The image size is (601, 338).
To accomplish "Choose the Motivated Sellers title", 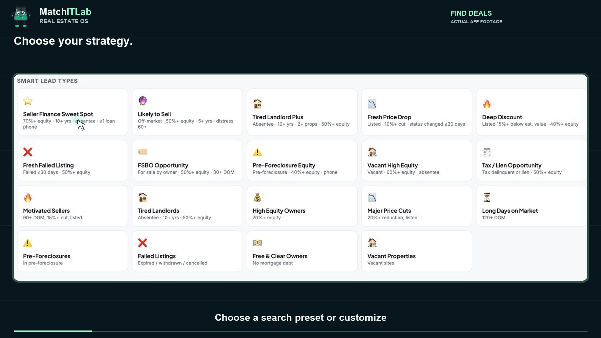I will [x=46, y=211].
